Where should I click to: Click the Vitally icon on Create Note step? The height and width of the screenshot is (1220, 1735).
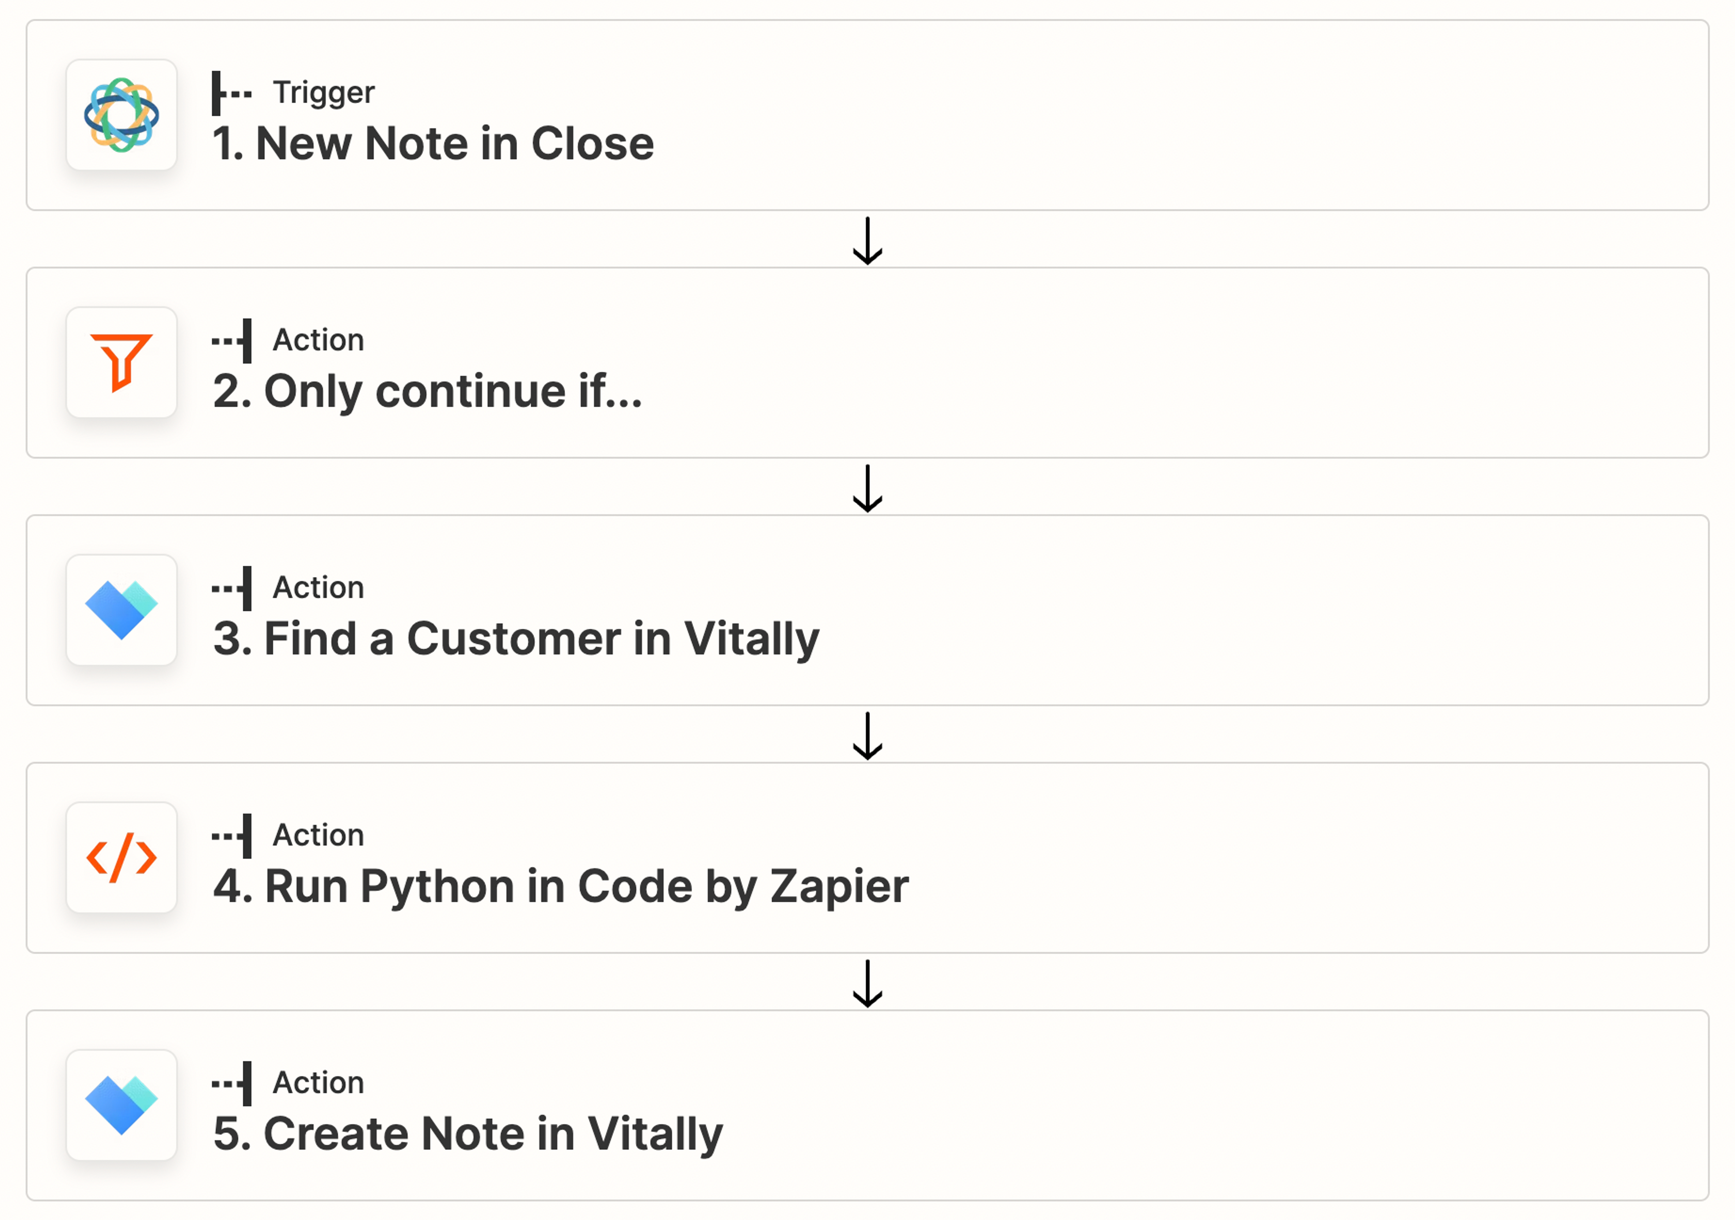click(121, 1105)
